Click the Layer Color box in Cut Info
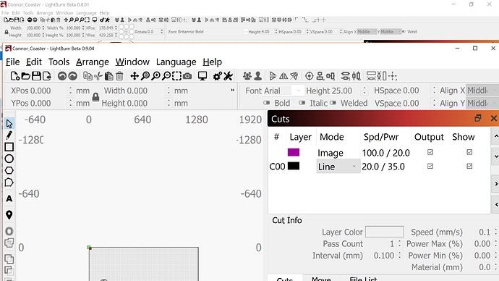499x281 pixels. point(385,232)
